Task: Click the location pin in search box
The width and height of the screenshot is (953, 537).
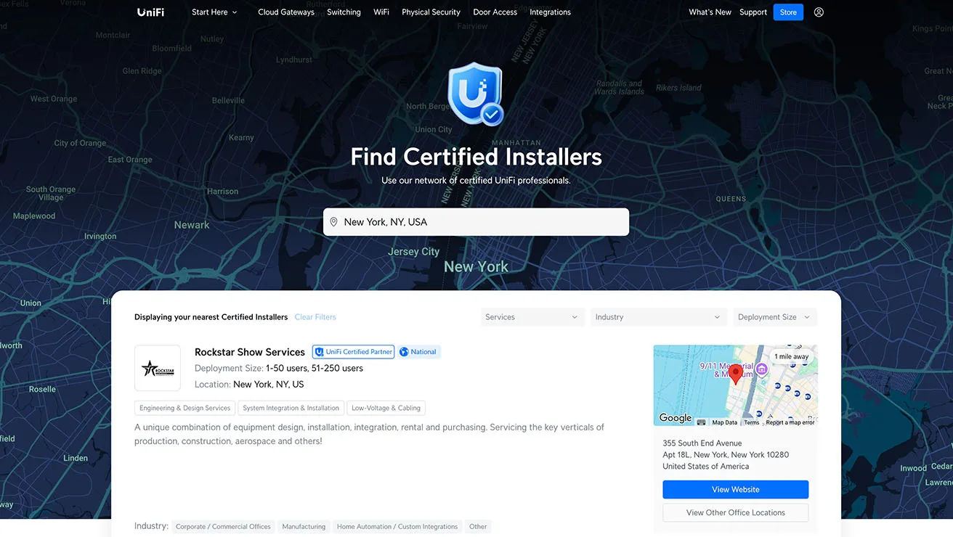Action: (333, 222)
